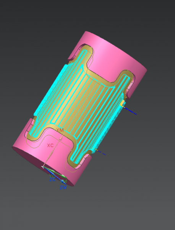Select the XM axis arrowhead handle
Image resolution: width=175 pixels, height=230 pixels.
(x=62, y=138)
